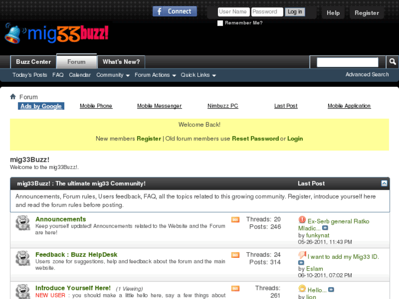View Eslam's profile
Screen dimensions: 399x299
pos(314,269)
